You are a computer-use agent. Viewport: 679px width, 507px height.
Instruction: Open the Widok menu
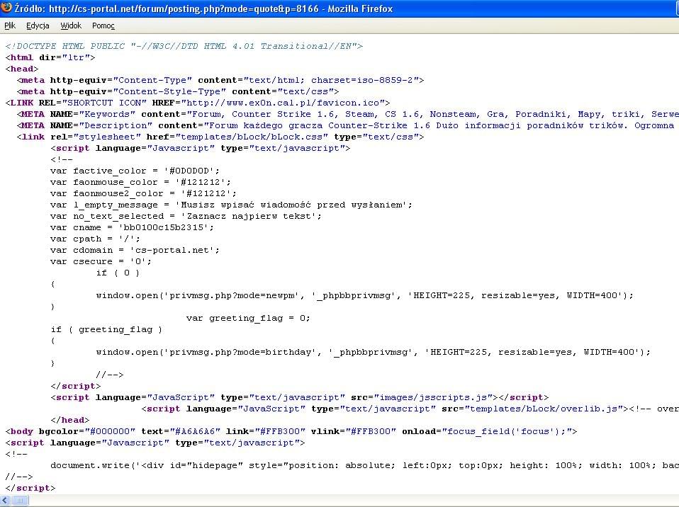[71, 25]
